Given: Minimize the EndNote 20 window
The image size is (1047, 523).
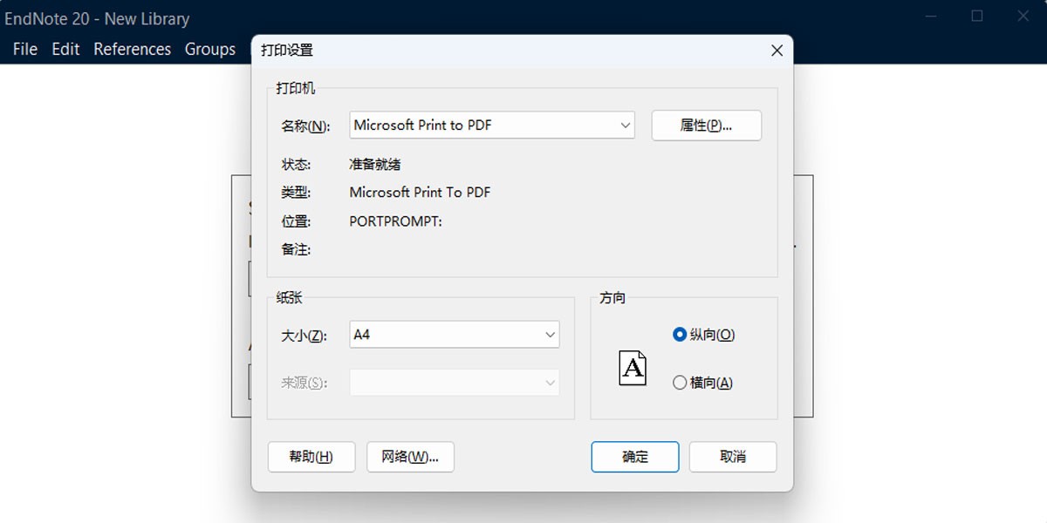Looking at the screenshot, I should tap(930, 16).
